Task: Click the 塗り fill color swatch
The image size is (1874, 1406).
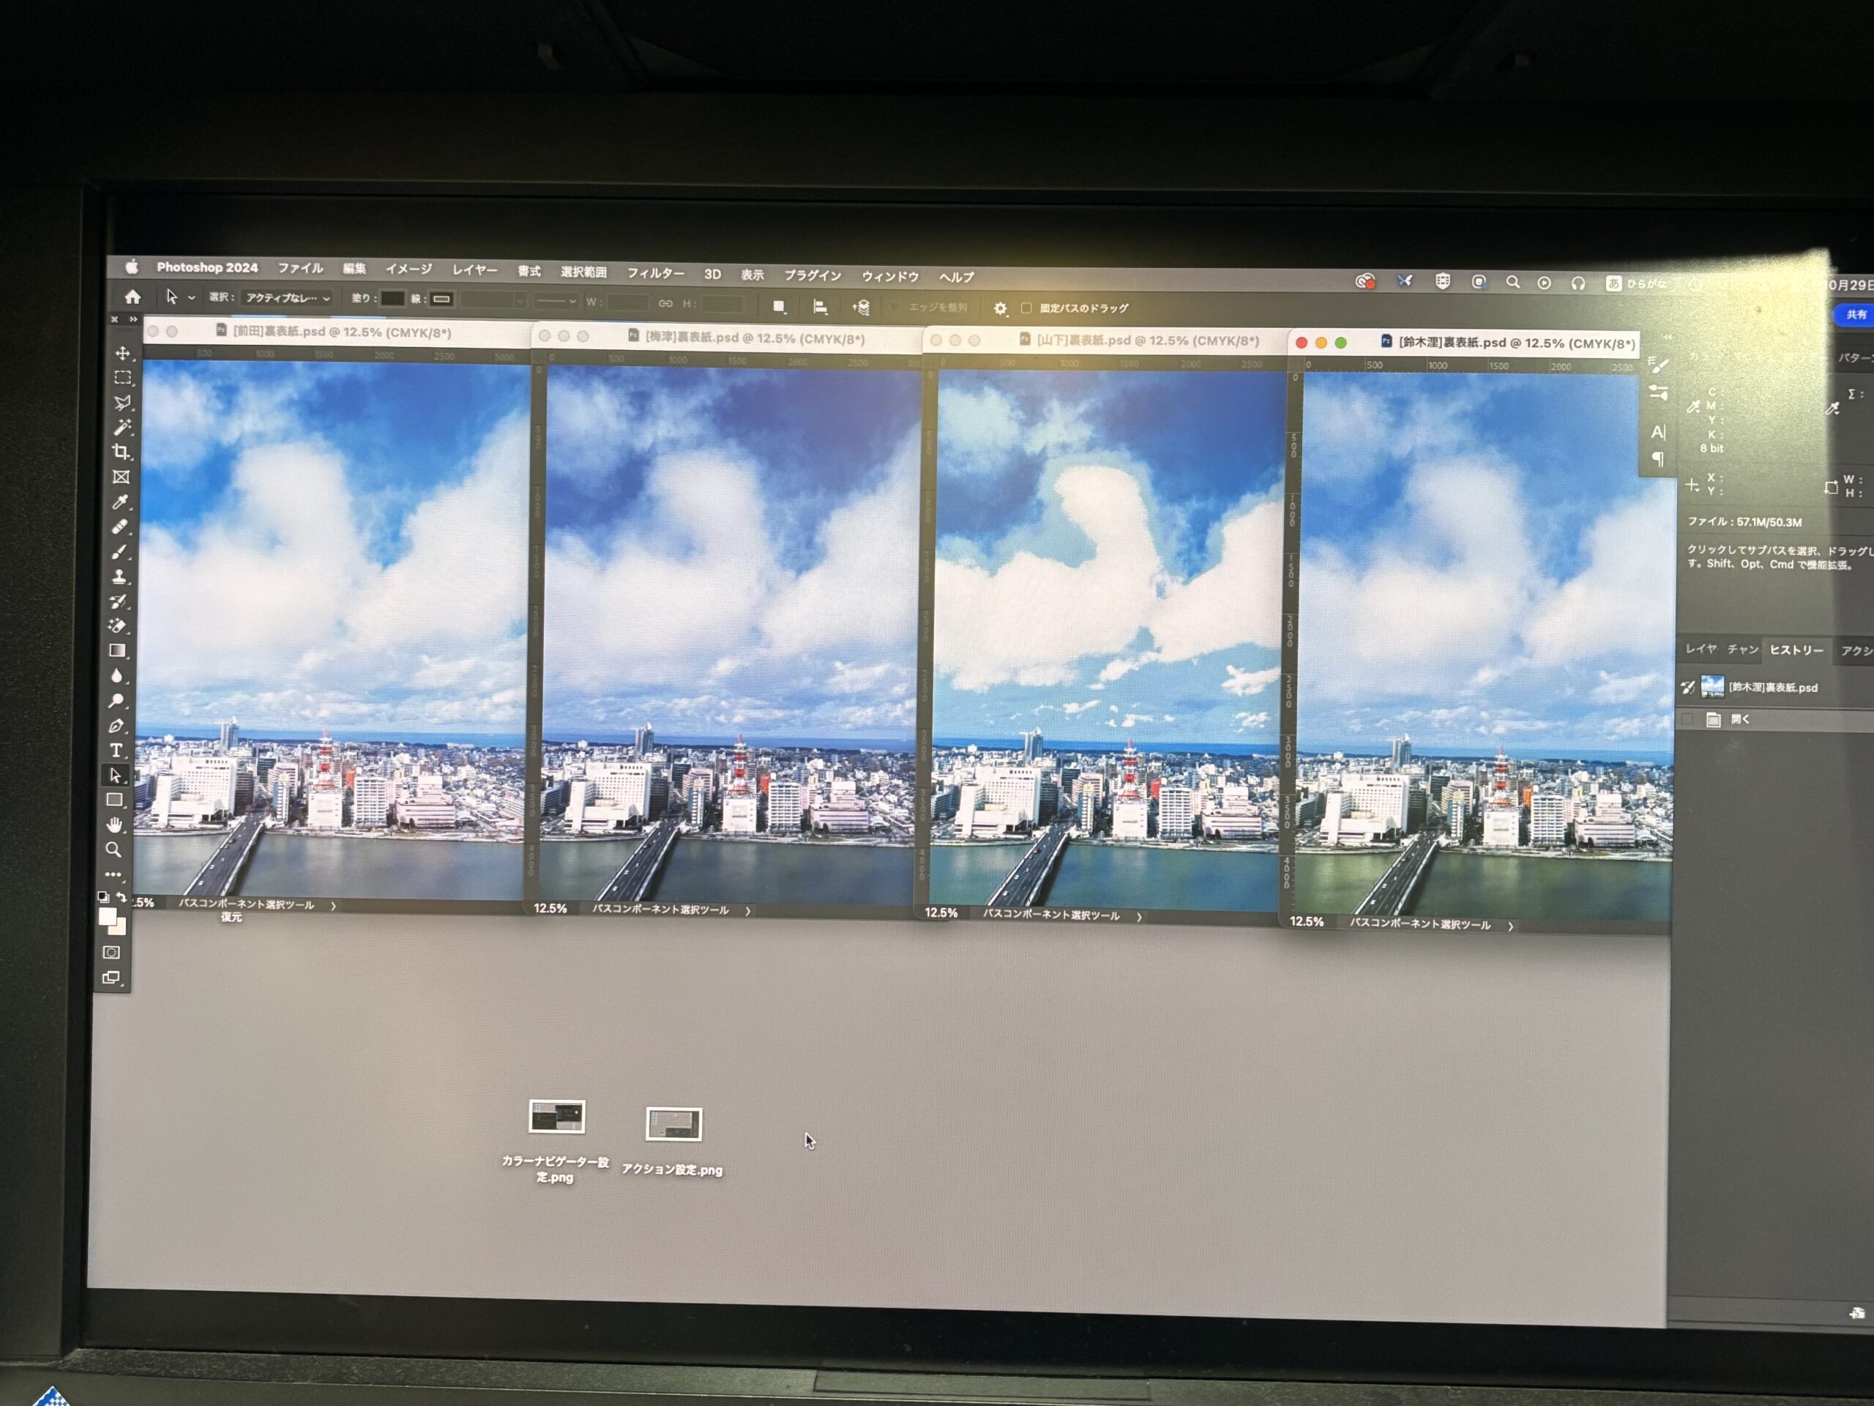Action: click(x=392, y=298)
